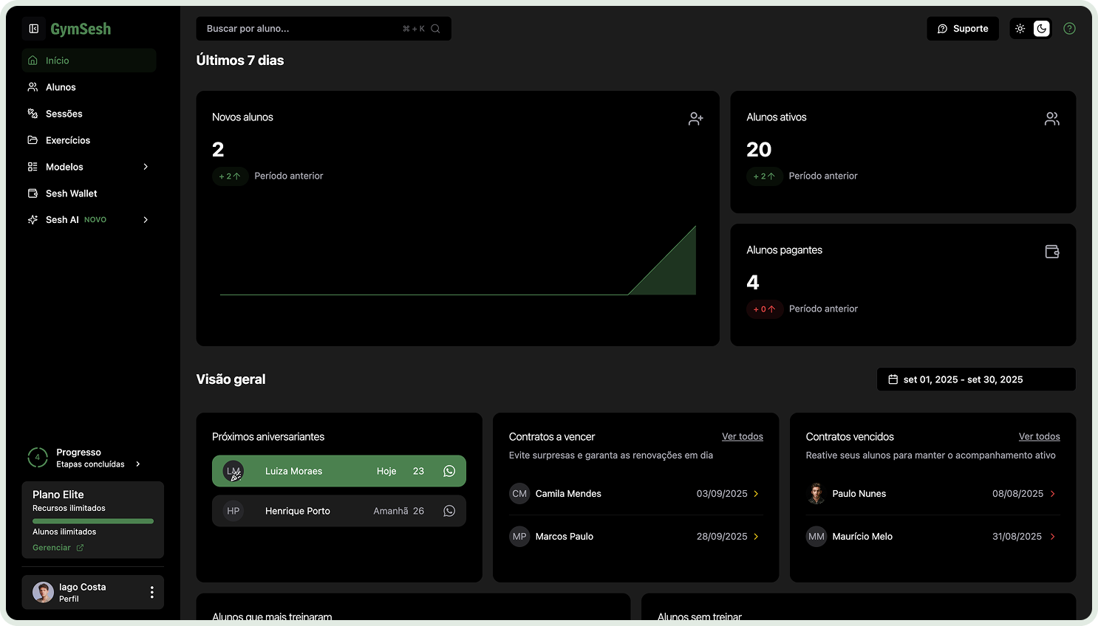Click the WhatsApp icon next to Luiza Moraes
The image size is (1098, 626).
click(449, 470)
